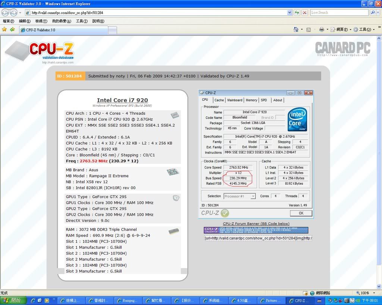Click the RAM module icon beside RAM row

click(174, 231)
